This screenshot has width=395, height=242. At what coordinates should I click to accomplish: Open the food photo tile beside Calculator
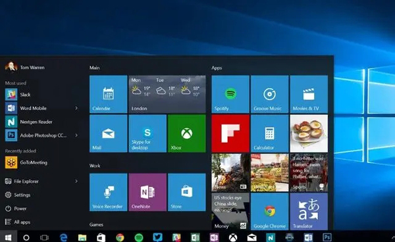coord(309,133)
